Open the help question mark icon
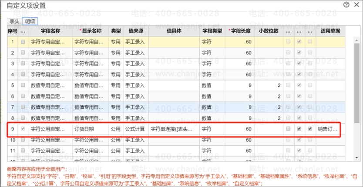This screenshot has height=187, width=363. (x=346, y=5)
